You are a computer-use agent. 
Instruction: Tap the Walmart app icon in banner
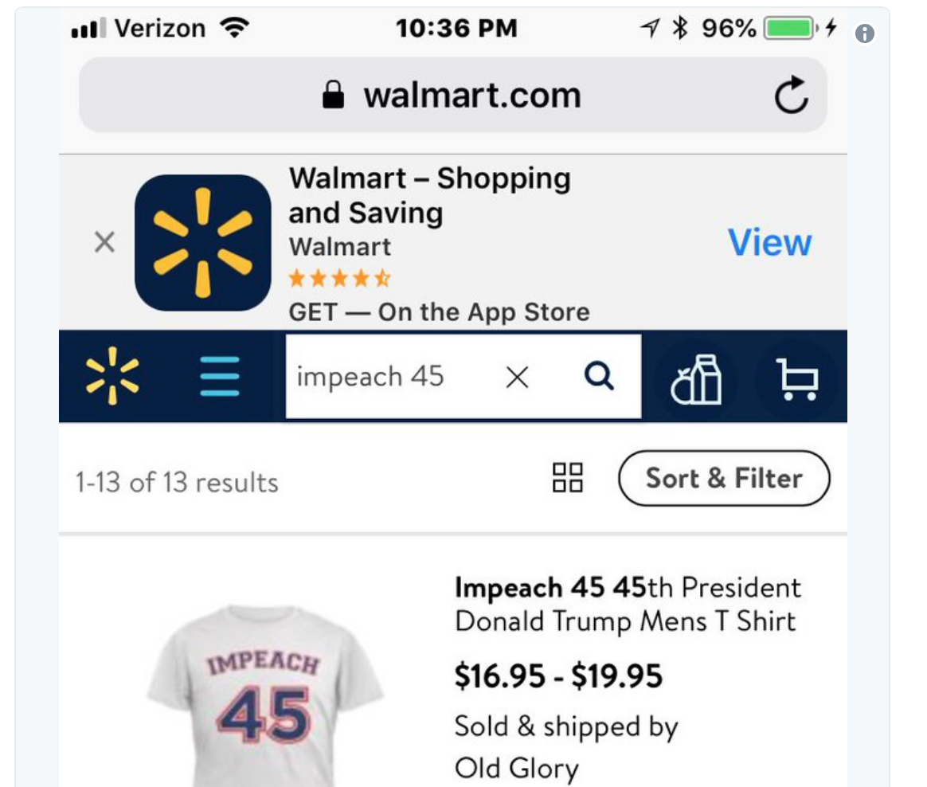[203, 242]
